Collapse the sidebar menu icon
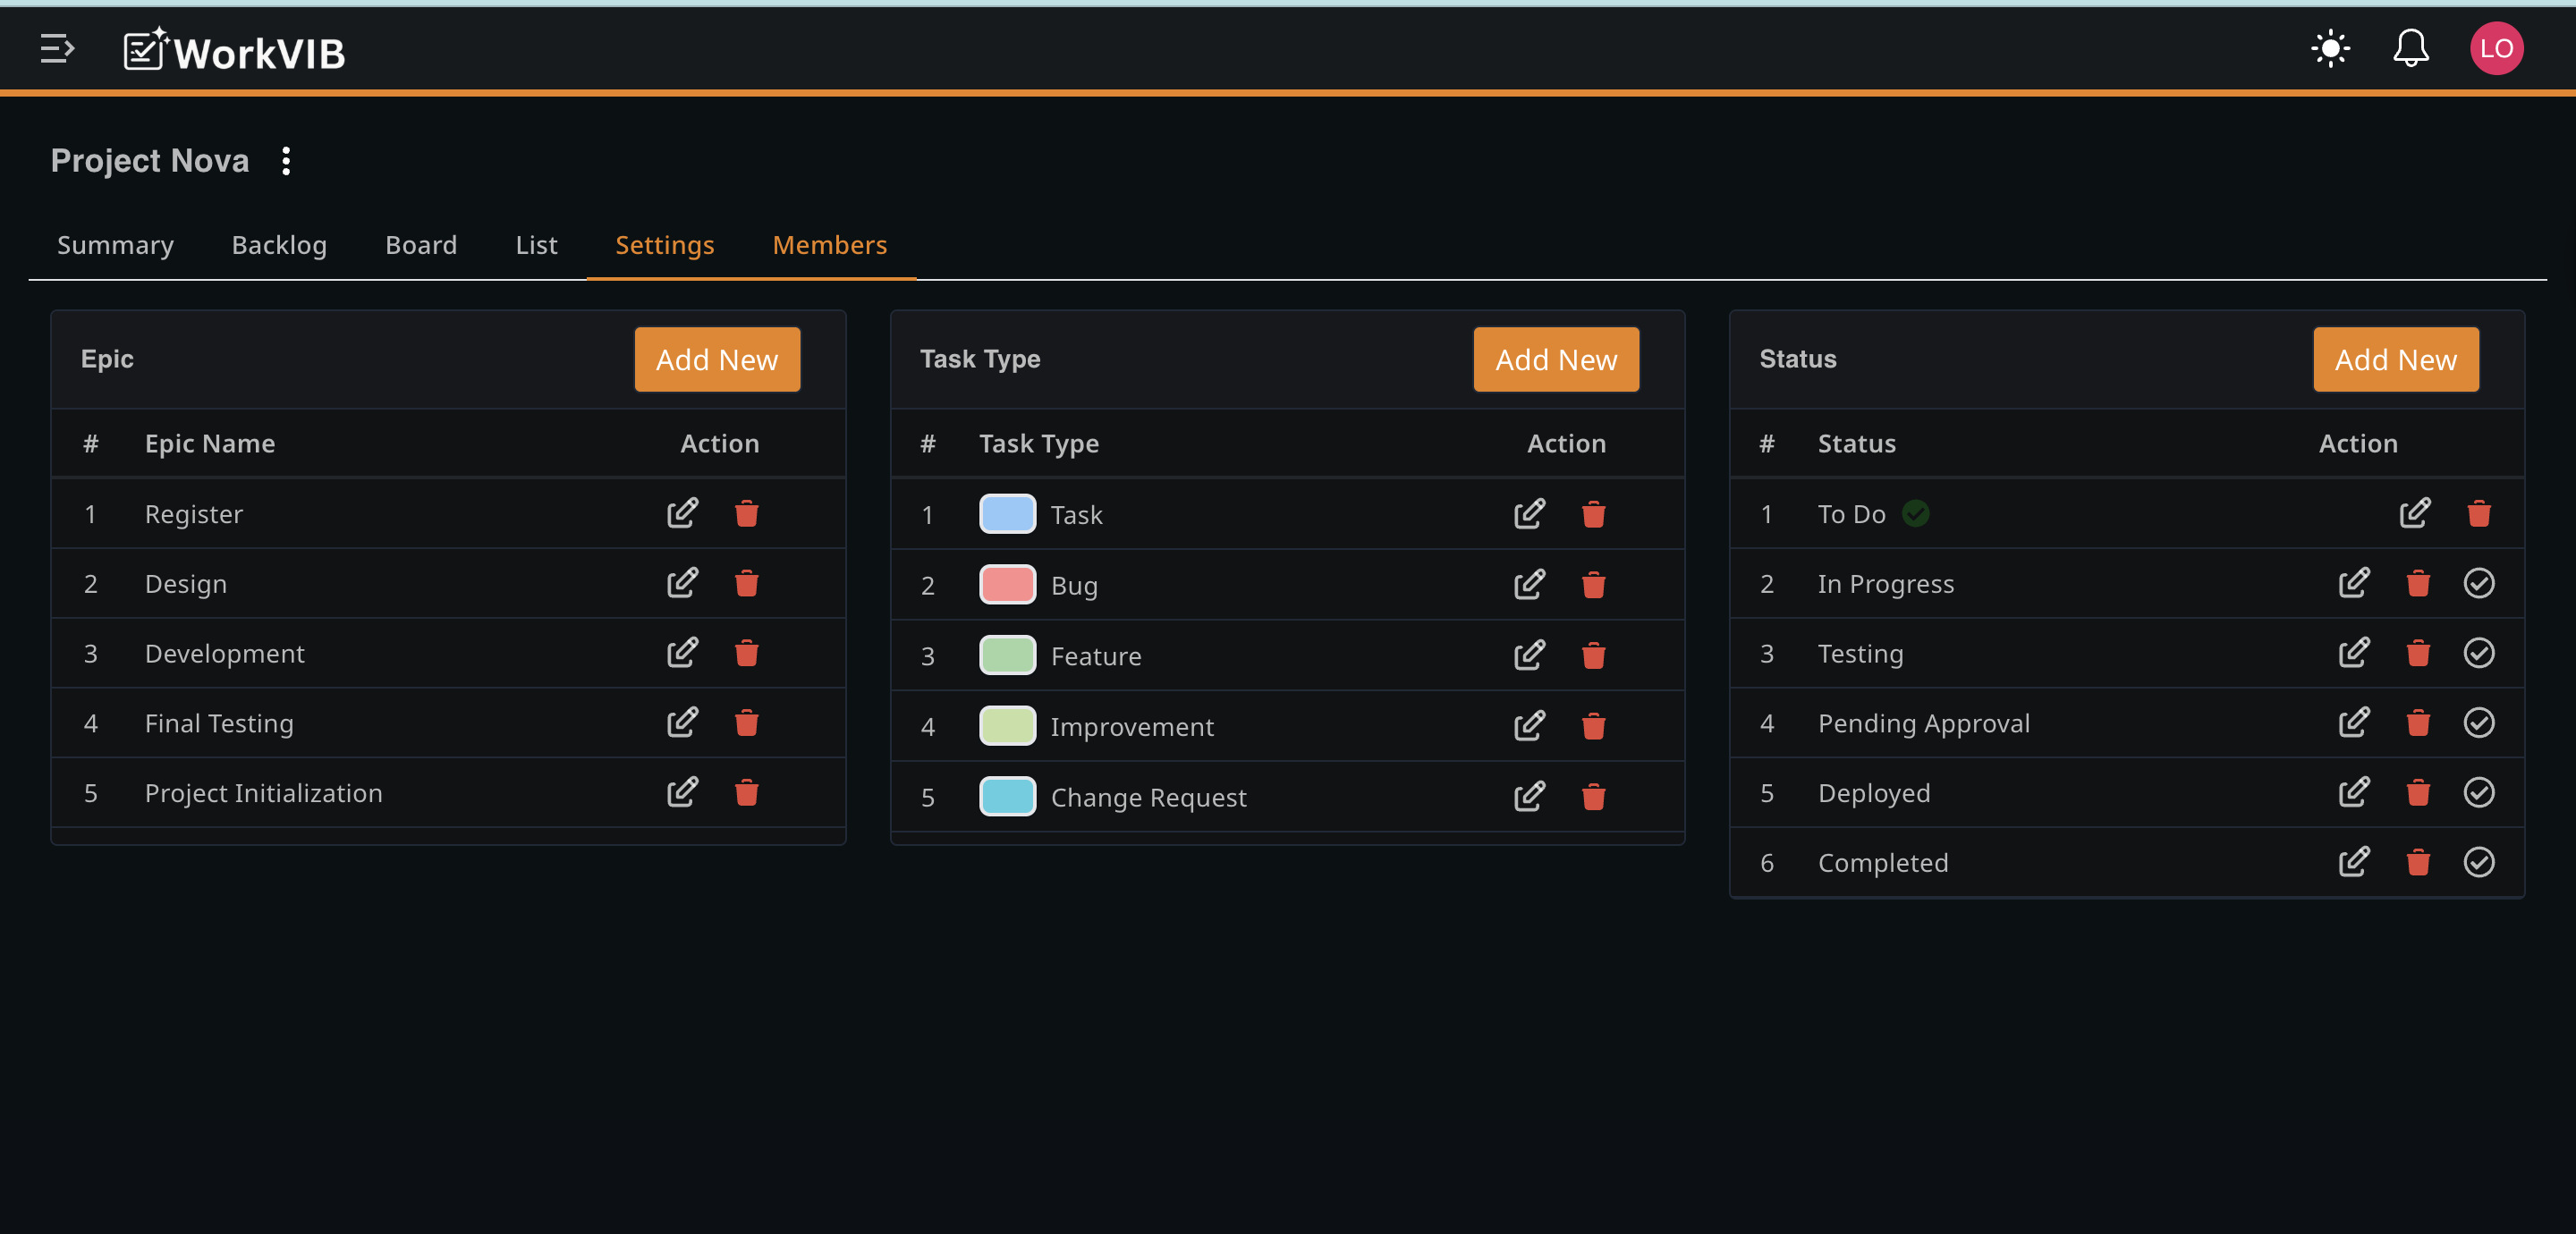The height and width of the screenshot is (1234, 2576). [57, 48]
